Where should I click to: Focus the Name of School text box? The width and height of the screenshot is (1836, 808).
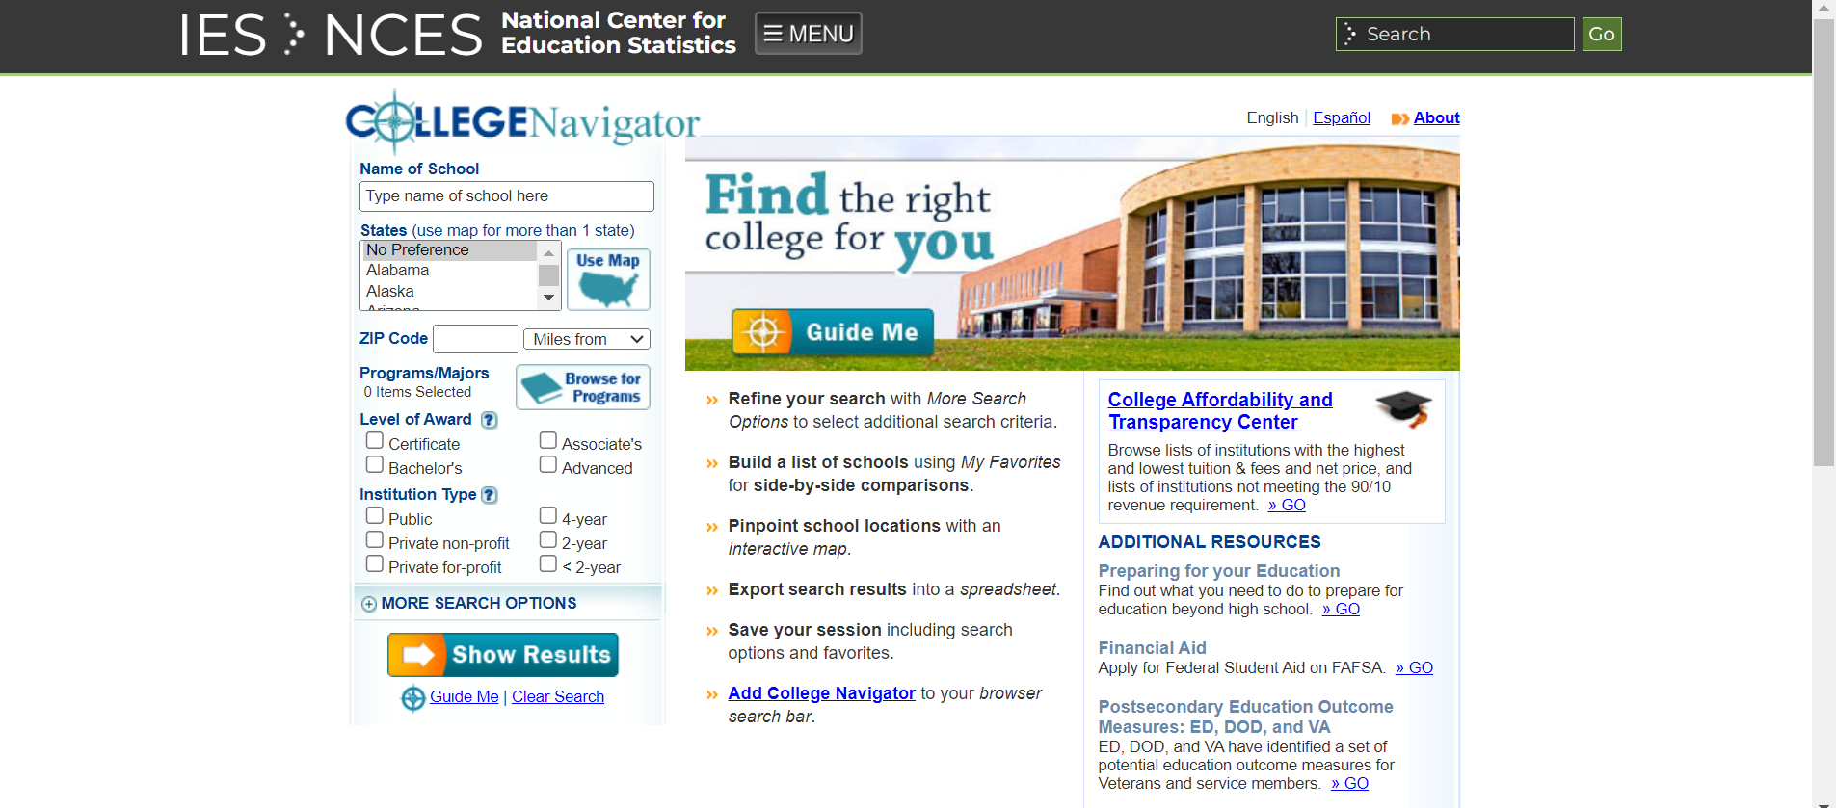pos(507,196)
